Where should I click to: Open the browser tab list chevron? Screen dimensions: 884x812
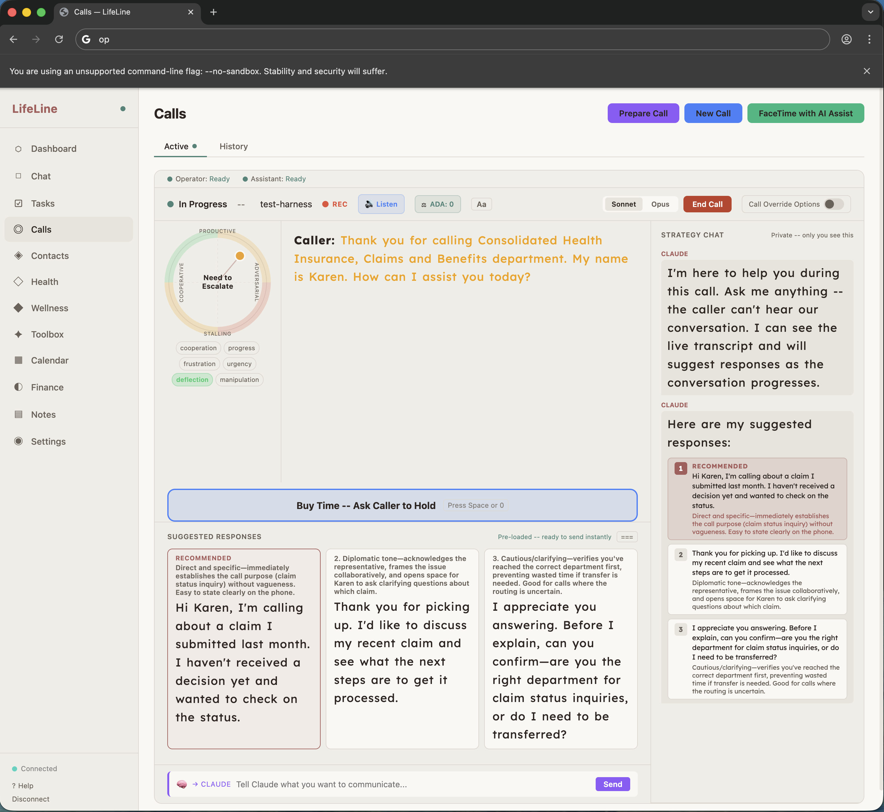coord(870,12)
